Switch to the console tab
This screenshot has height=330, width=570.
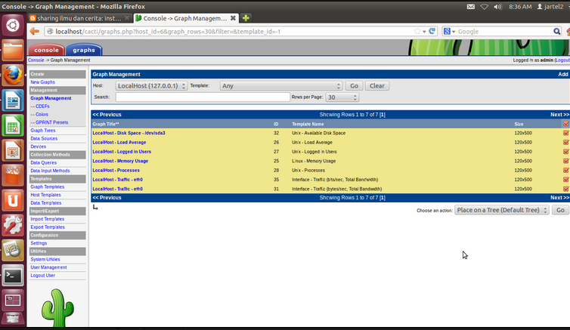tap(47, 50)
